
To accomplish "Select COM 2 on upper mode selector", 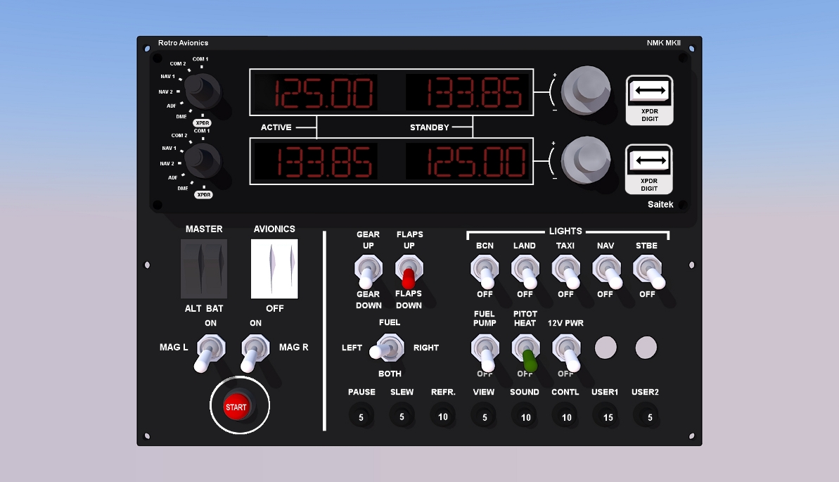I will tap(178, 63).
